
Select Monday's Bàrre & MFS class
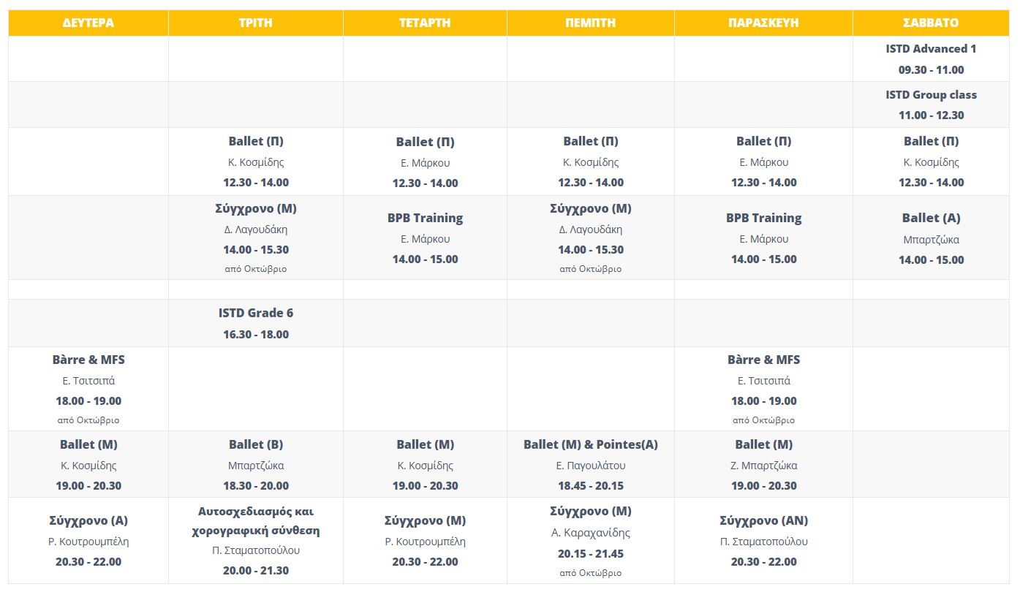tap(88, 360)
